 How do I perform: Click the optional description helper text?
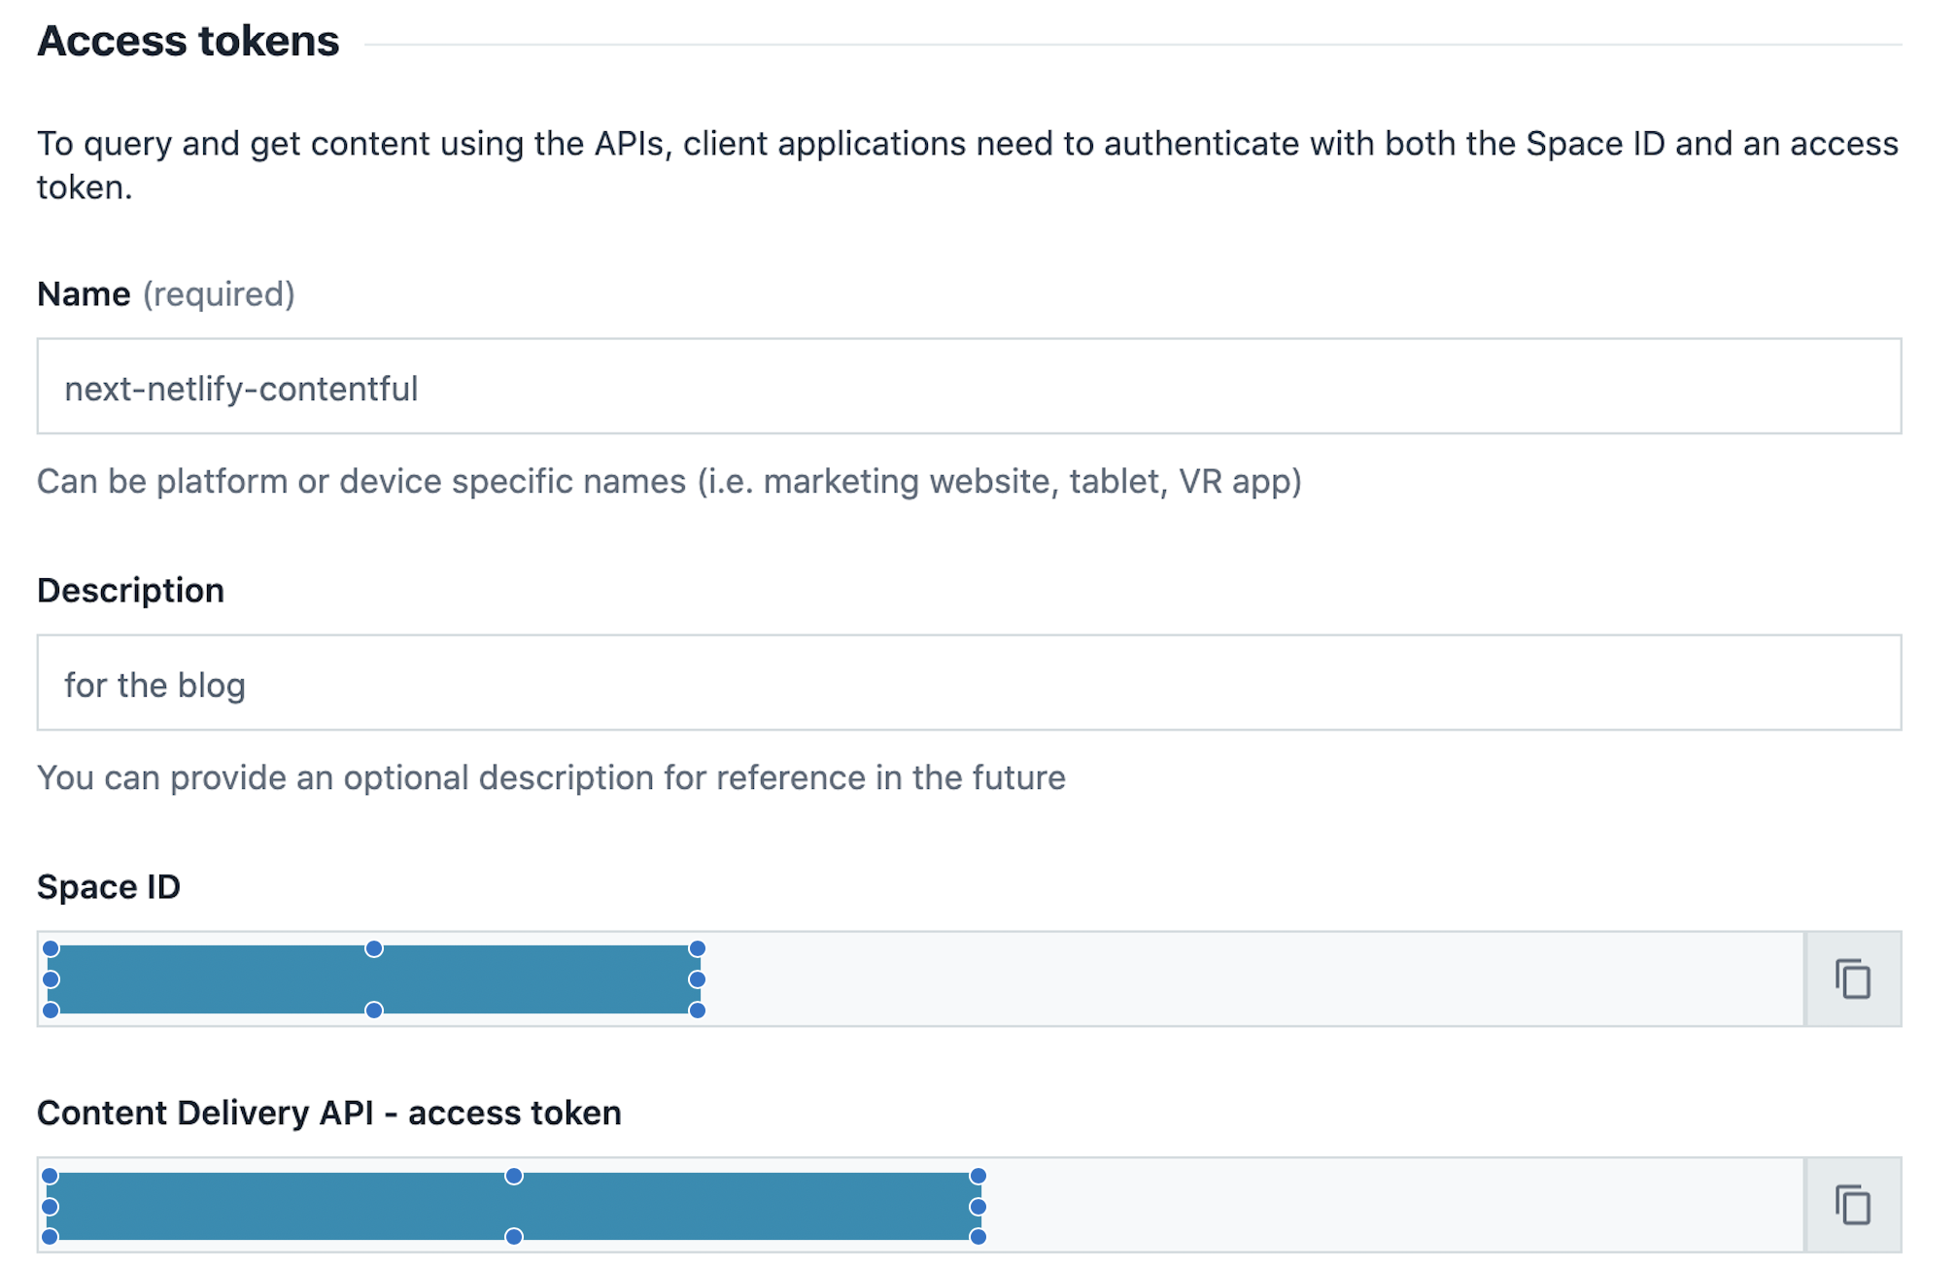coord(551,777)
